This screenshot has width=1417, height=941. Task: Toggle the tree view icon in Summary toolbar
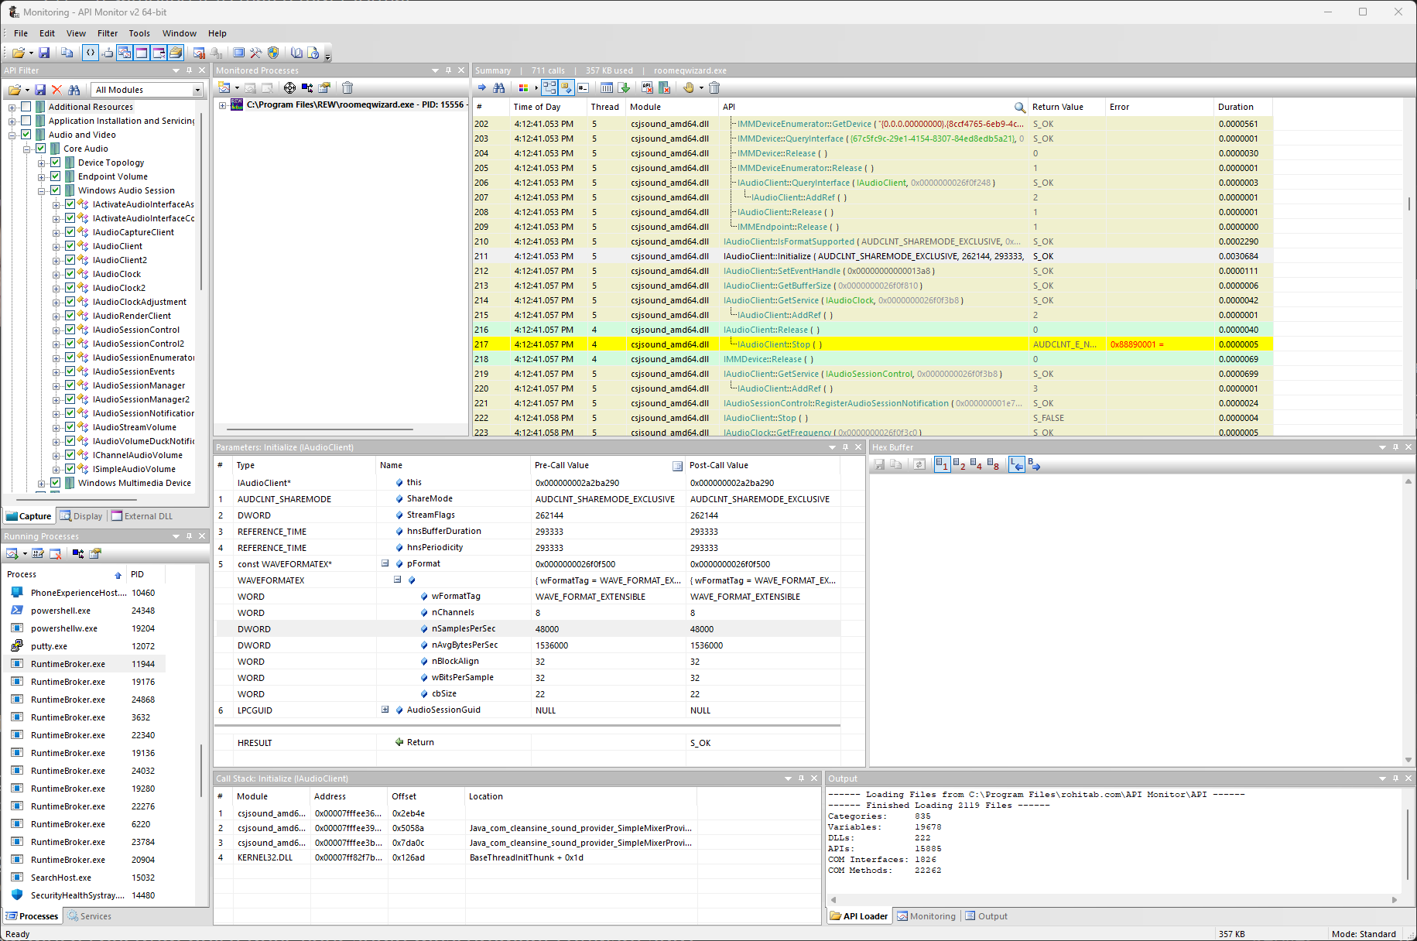(549, 87)
